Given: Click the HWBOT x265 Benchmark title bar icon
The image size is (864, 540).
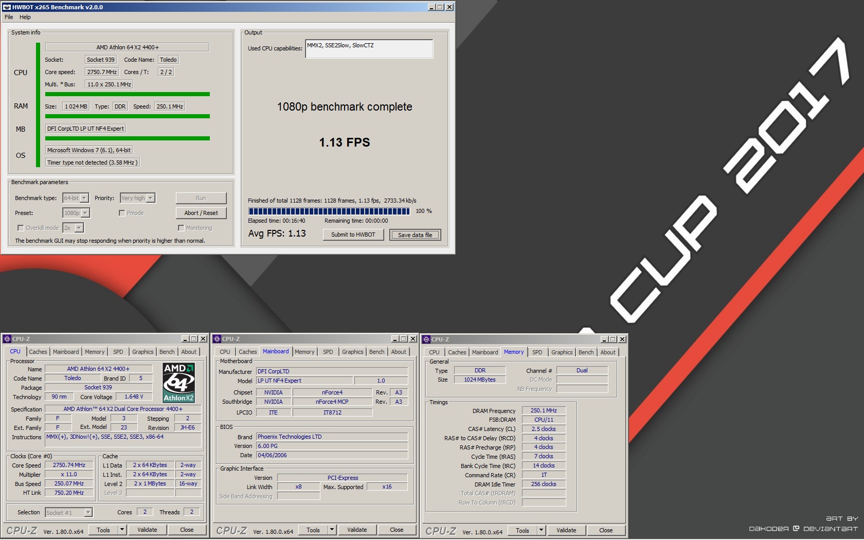Looking at the screenshot, I should [x=7, y=7].
